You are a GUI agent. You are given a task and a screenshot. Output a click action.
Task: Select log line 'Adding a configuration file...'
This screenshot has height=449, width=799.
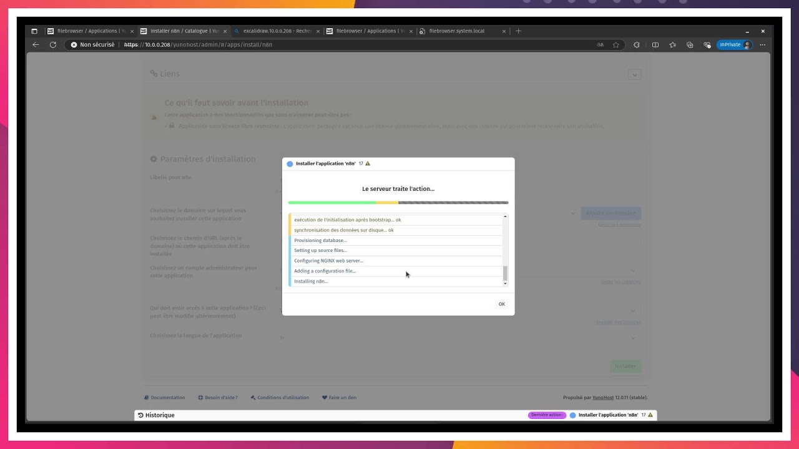tap(396, 271)
